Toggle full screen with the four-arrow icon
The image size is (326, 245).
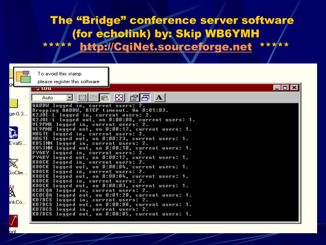tap(119, 98)
